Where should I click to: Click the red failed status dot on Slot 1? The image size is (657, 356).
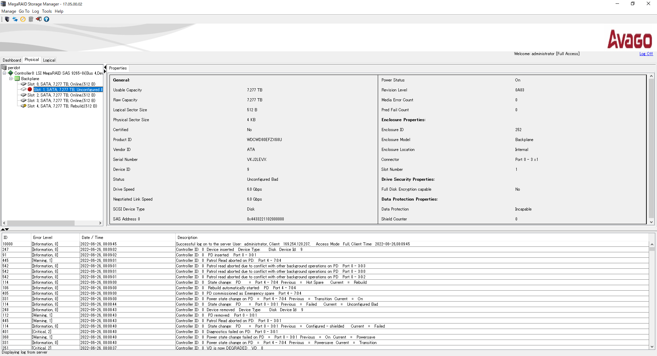coord(30,89)
